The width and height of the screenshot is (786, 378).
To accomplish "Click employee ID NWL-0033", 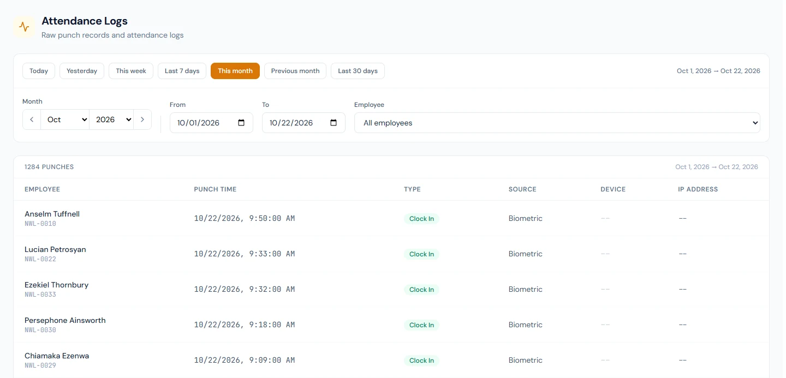I will 40,295.
